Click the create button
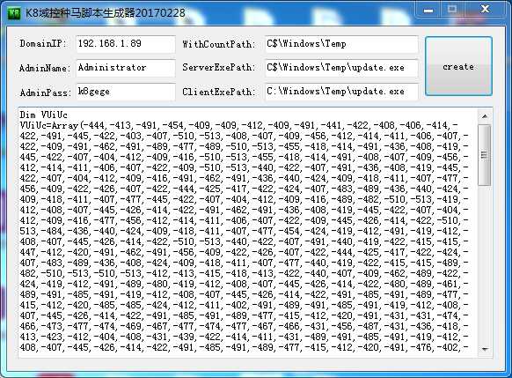 pos(458,66)
